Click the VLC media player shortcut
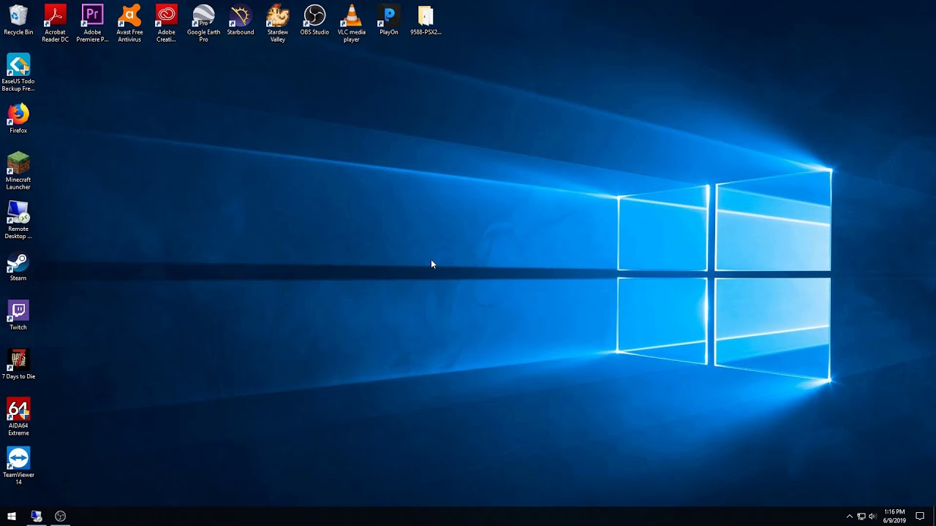Viewport: 936px width, 526px height. pyautogui.click(x=352, y=23)
